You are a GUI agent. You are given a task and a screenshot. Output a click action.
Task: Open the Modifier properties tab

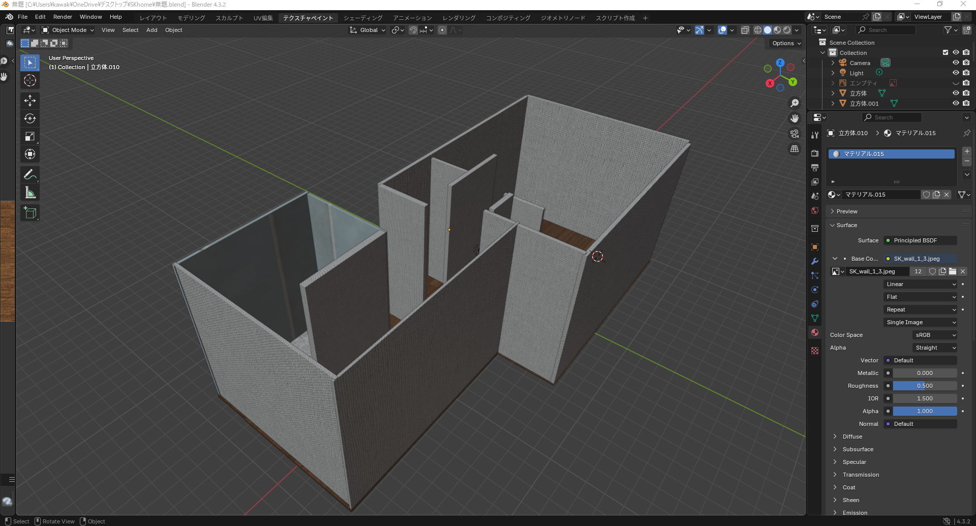pos(814,261)
